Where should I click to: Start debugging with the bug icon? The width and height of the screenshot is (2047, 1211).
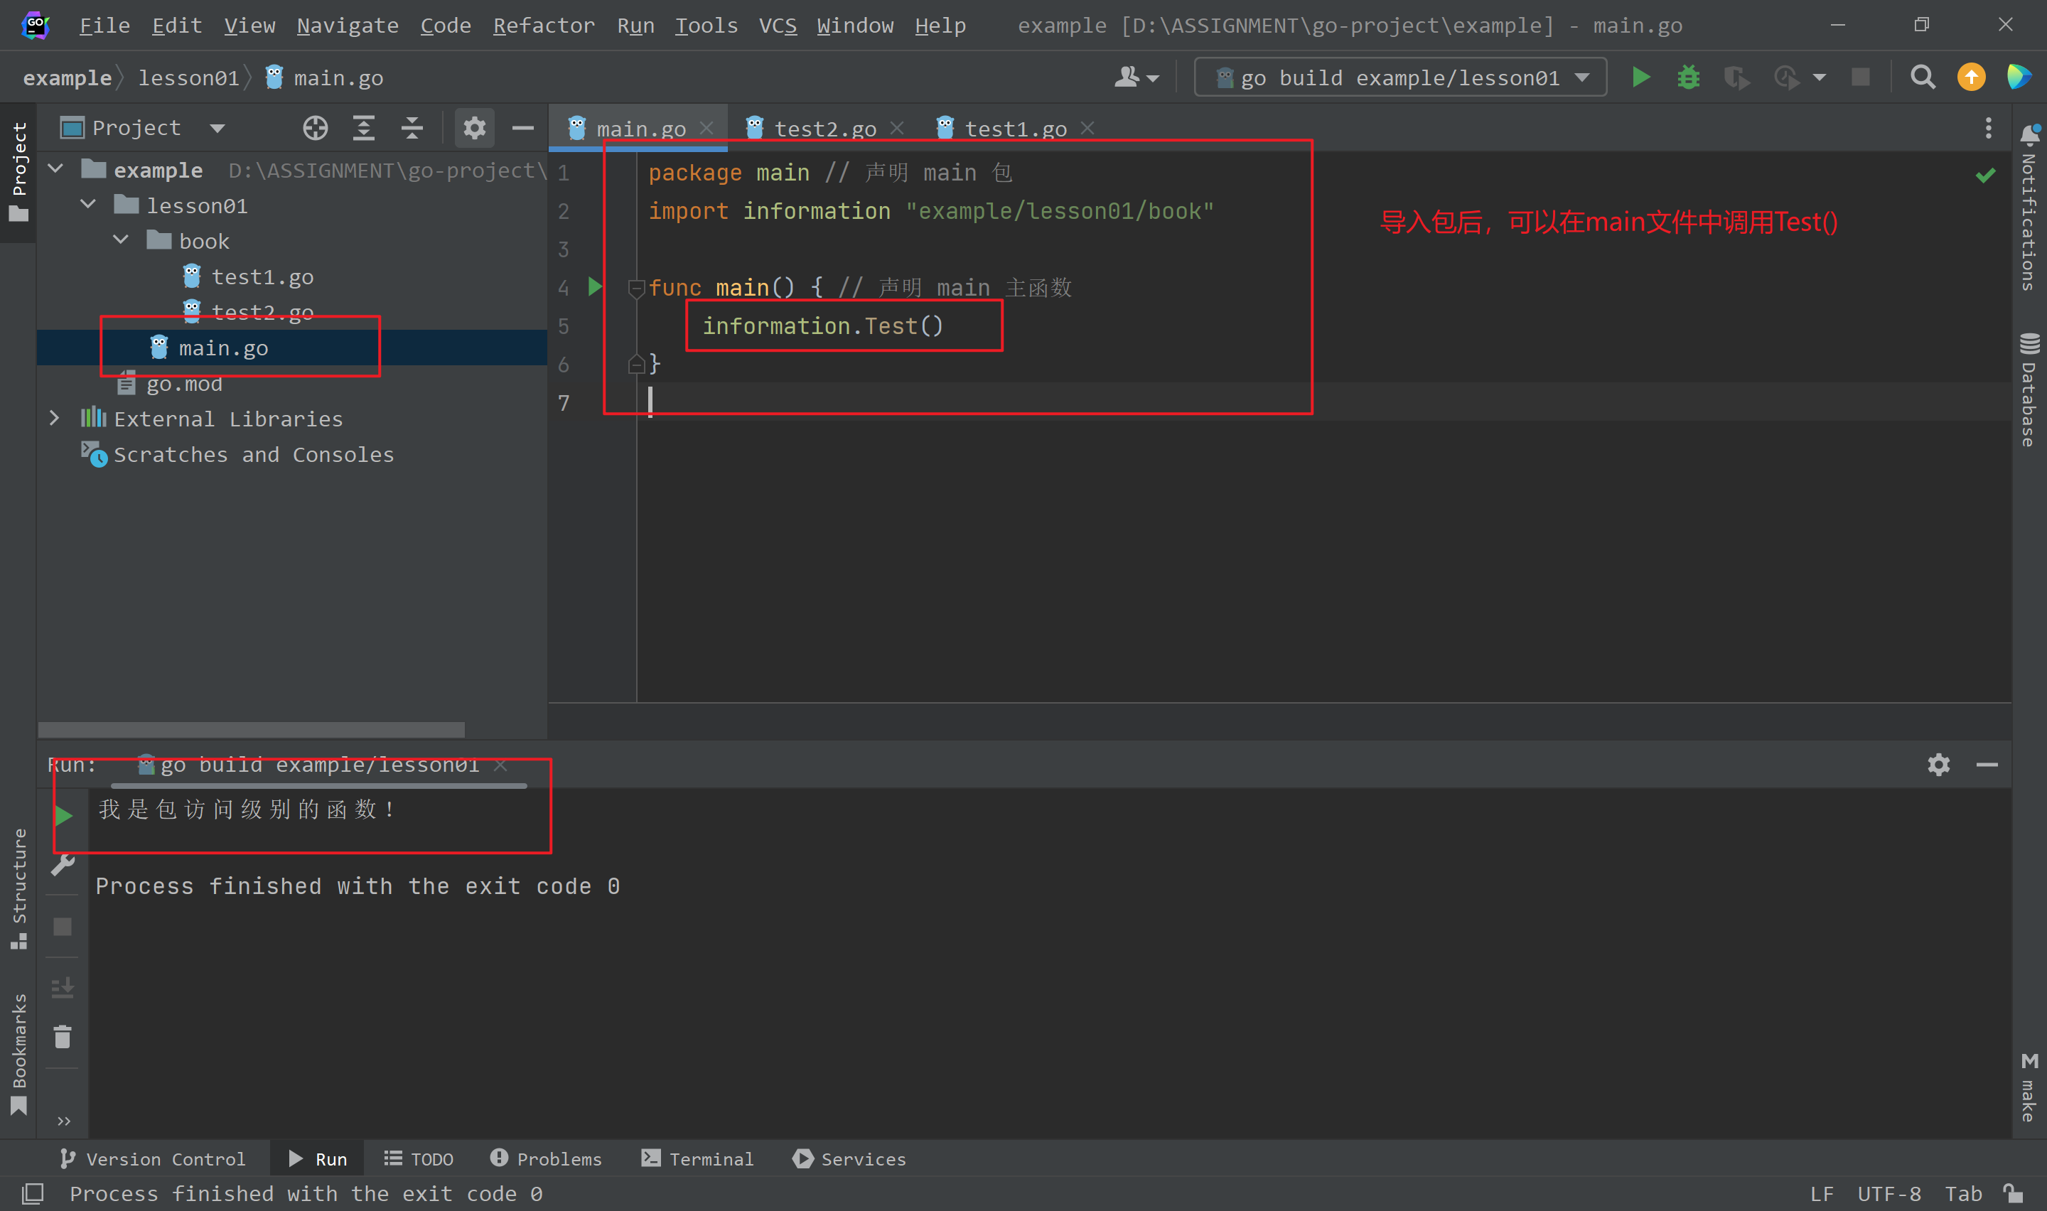coord(1688,77)
